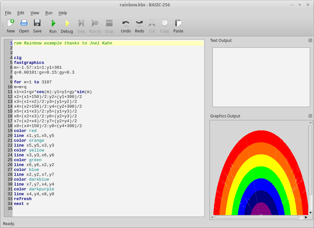This screenshot has width=314, height=228.
Task: Click inside the Text Output area
Action: coord(261,77)
